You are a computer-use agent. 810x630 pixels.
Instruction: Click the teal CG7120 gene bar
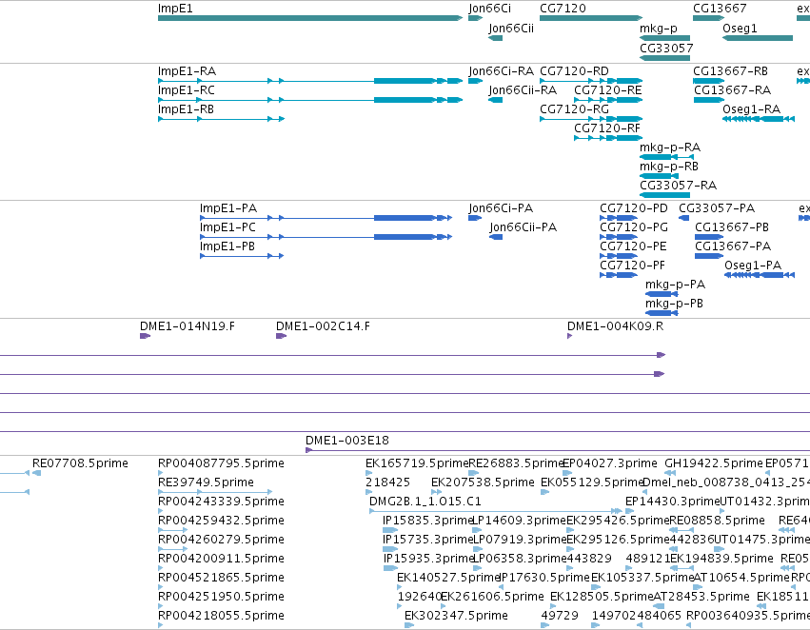coord(591,18)
